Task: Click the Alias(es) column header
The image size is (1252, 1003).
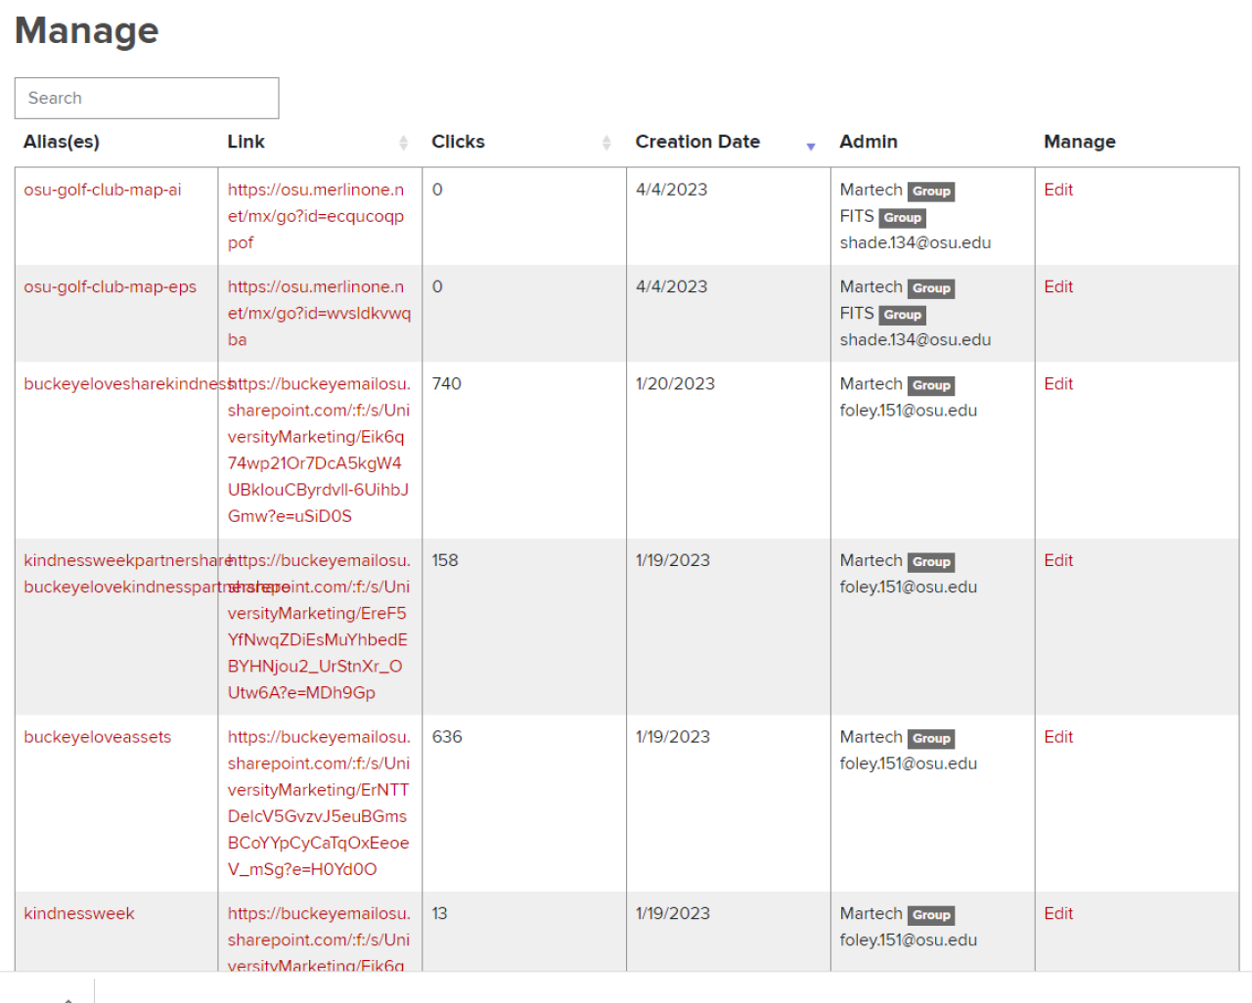Action: [61, 142]
